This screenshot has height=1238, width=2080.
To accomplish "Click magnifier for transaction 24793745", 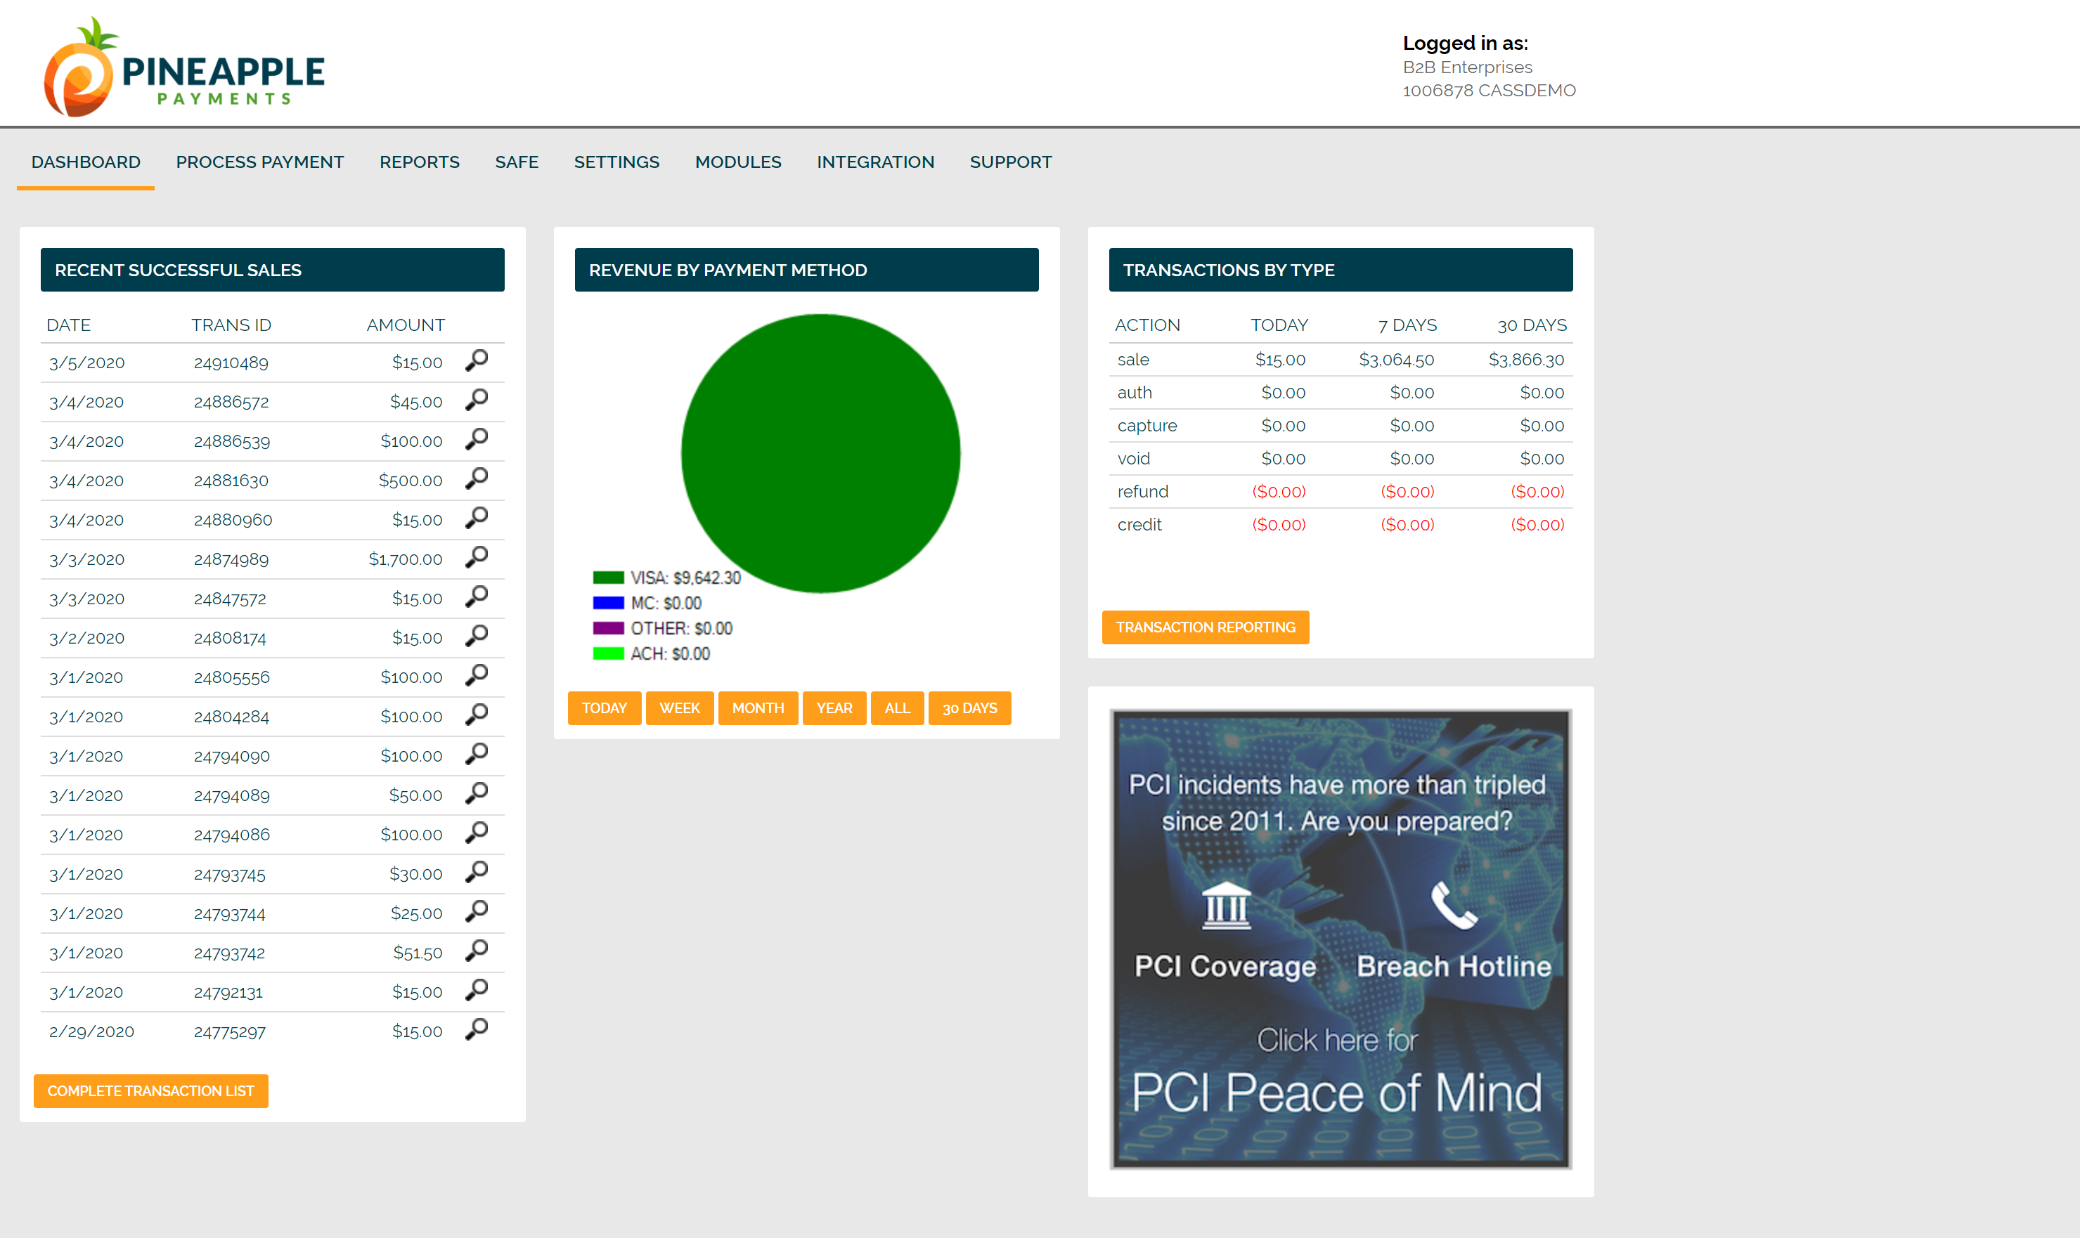I will 477,872.
